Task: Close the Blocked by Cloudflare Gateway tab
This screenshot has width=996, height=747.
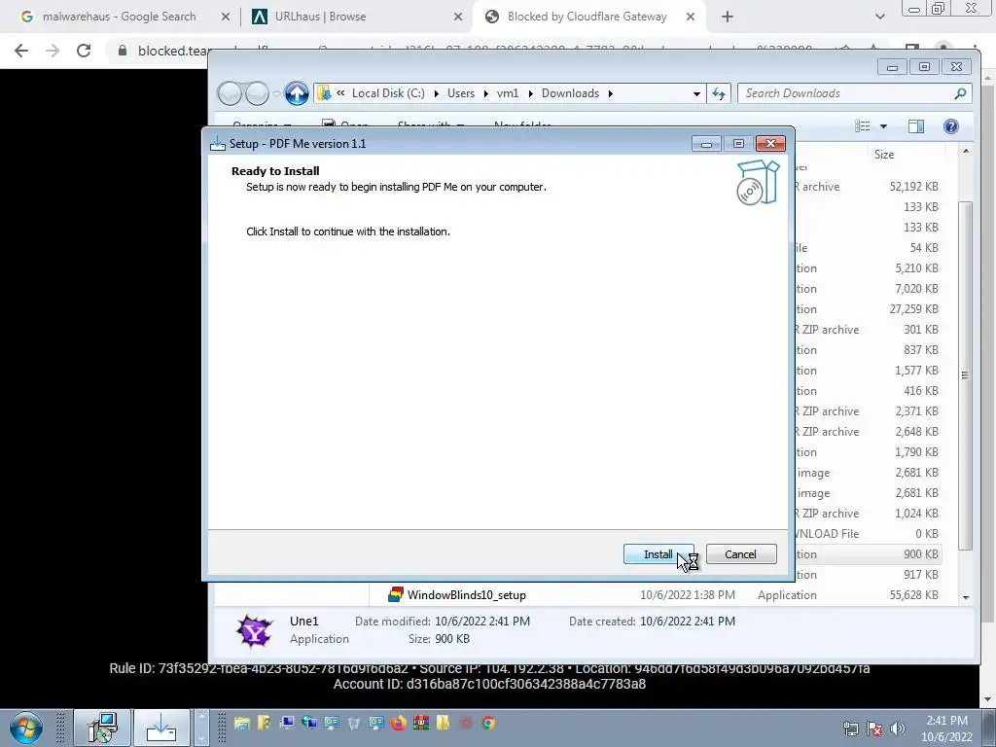Action: tap(691, 18)
